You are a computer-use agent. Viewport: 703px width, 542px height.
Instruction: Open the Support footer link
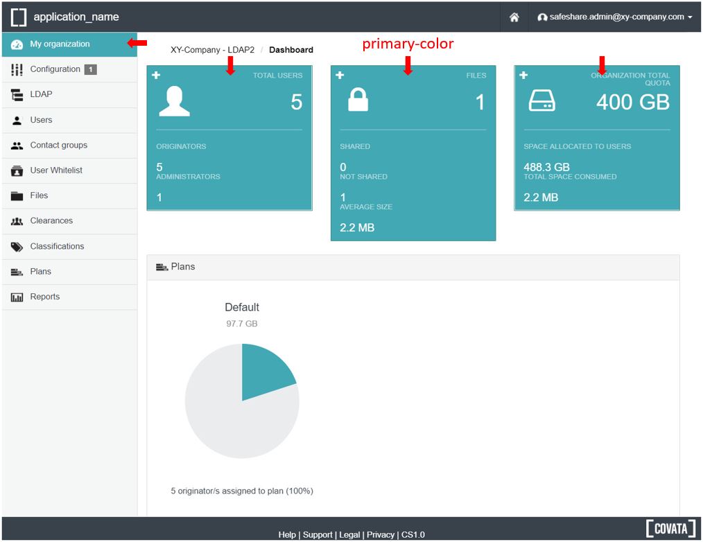(318, 534)
